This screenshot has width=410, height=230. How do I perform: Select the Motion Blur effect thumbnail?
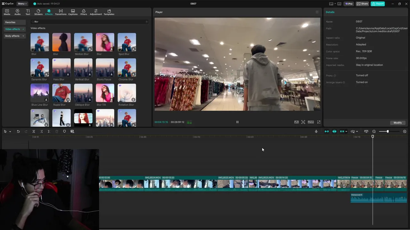coord(83,42)
